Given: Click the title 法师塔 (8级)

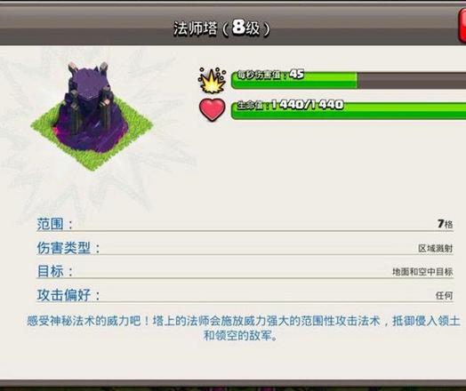Looking at the screenshot, I should (x=221, y=28).
